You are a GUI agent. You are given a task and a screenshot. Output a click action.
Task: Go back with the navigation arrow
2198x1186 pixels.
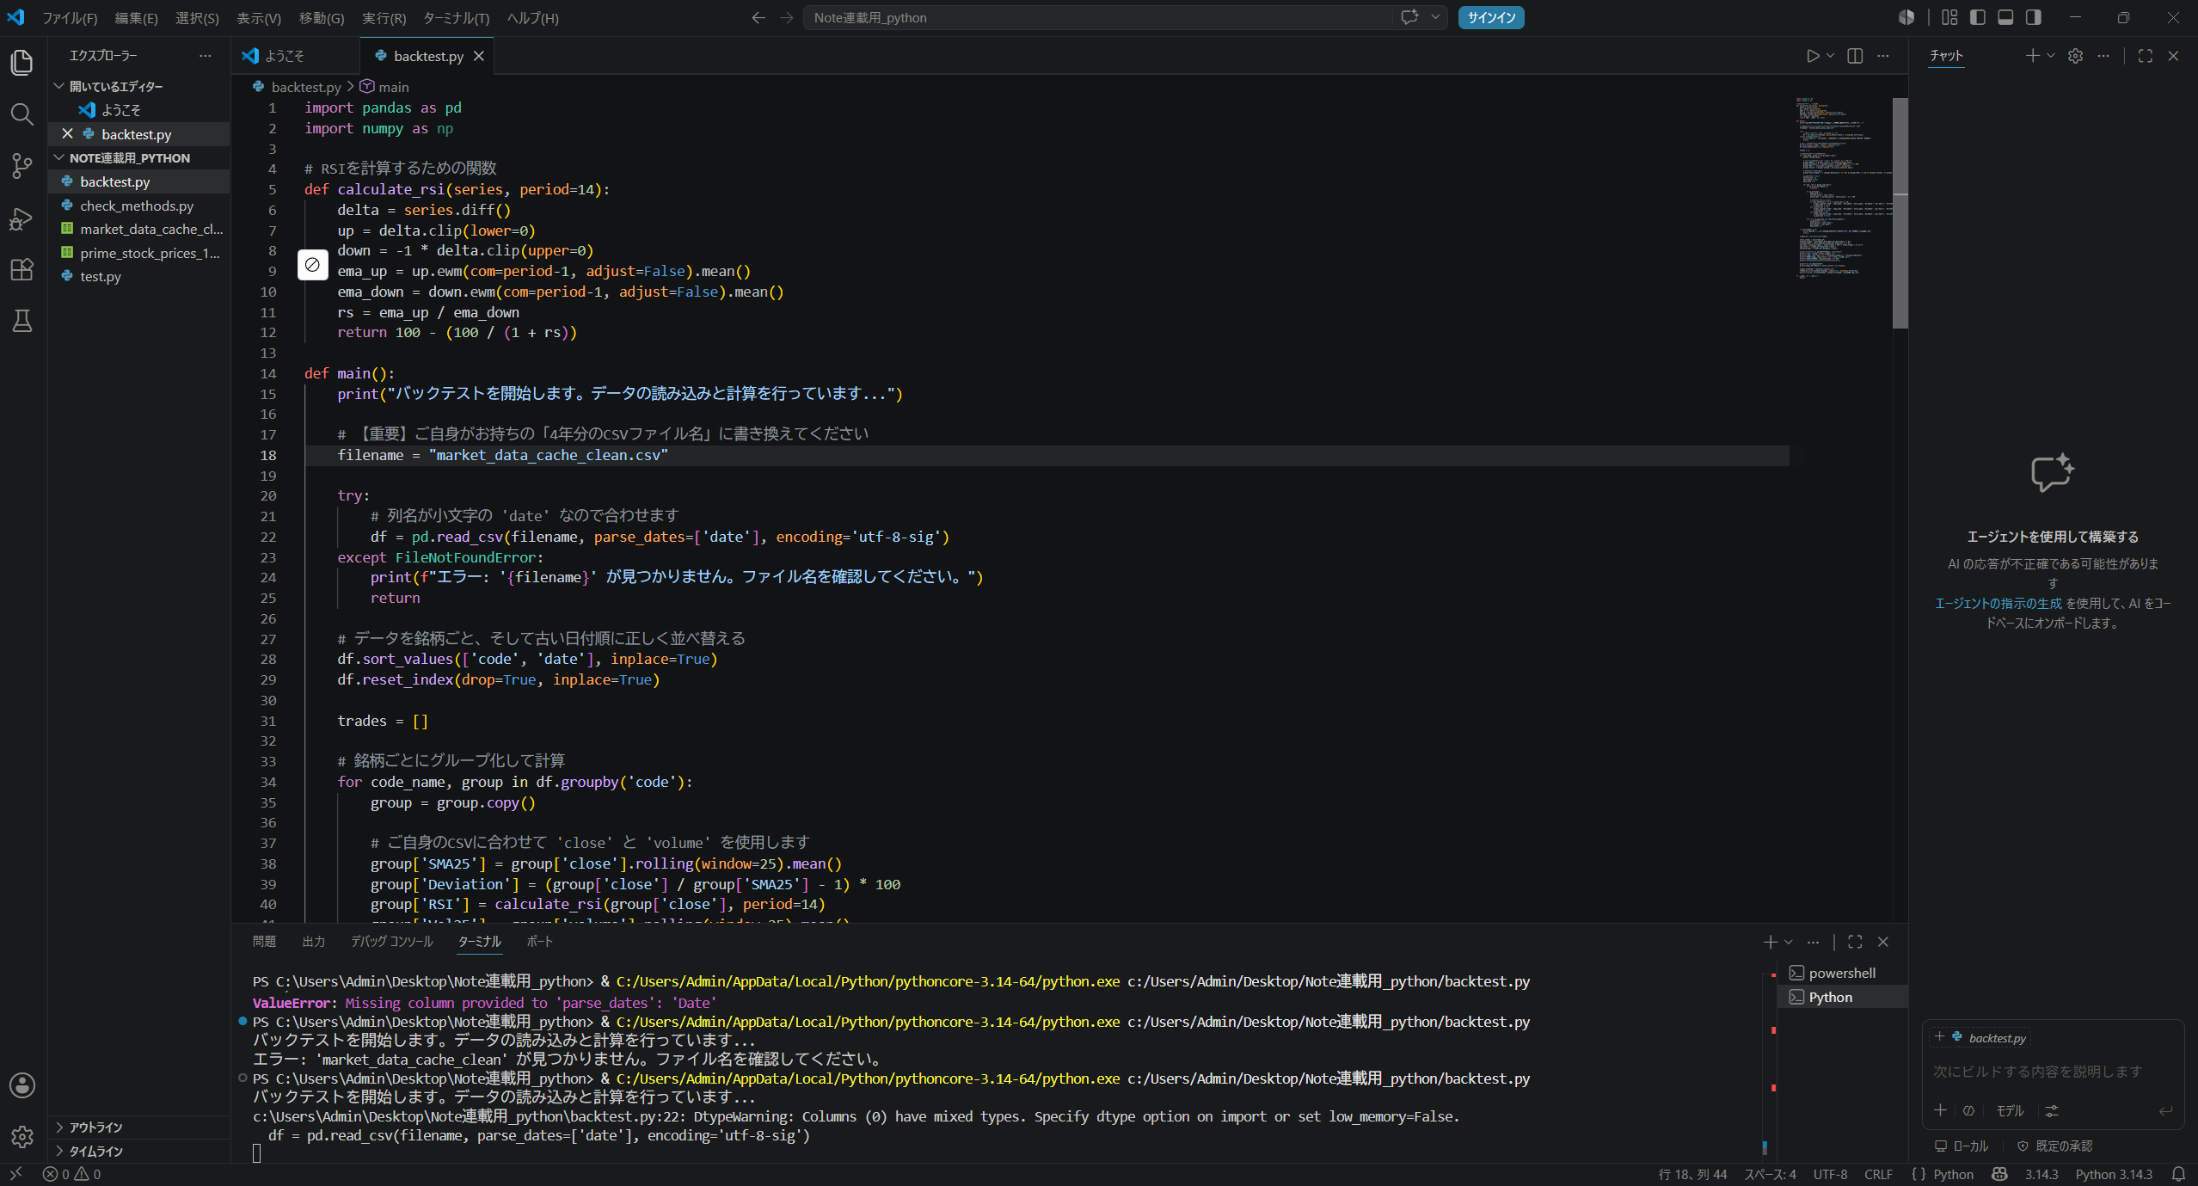click(x=758, y=17)
